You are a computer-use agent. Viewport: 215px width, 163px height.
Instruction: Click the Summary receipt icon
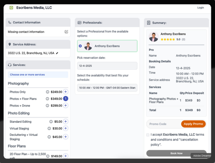[x=149, y=23]
